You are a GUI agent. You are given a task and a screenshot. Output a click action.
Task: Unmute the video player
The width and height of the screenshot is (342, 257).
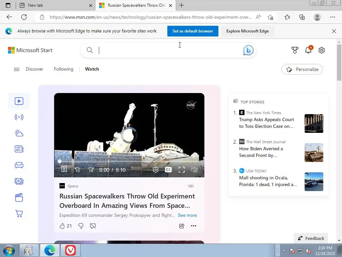[x=194, y=170]
